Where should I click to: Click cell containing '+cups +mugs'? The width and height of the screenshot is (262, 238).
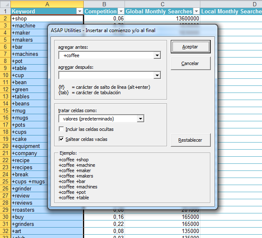click(30, 181)
